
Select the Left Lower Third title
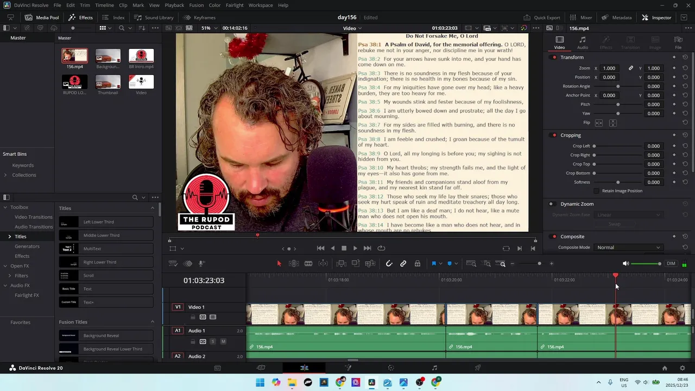tap(106, 222)
